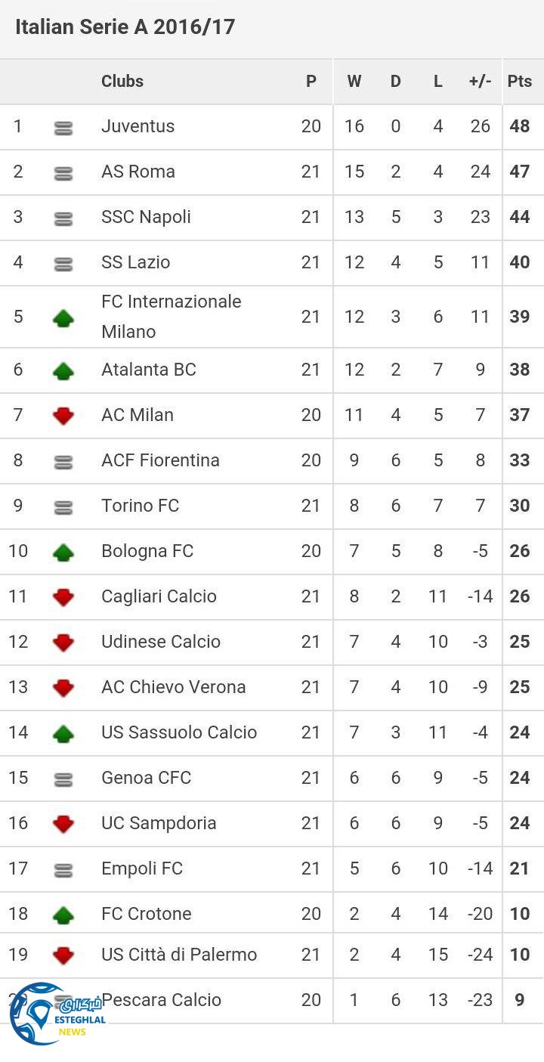Click red down arrow beside UC Sampdoria
The height and width of the screenshot is (1062, 544).
tap(63, 824)
